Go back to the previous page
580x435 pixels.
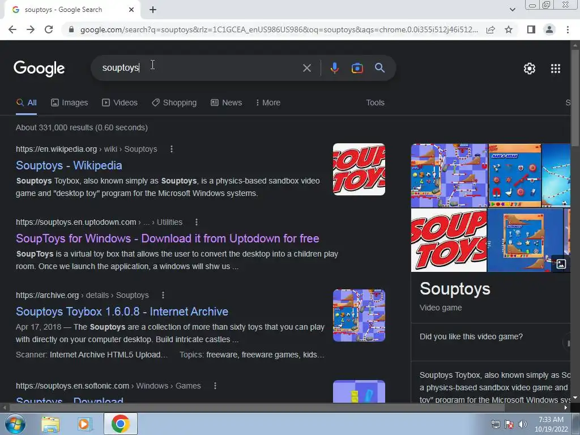[12, 29]
